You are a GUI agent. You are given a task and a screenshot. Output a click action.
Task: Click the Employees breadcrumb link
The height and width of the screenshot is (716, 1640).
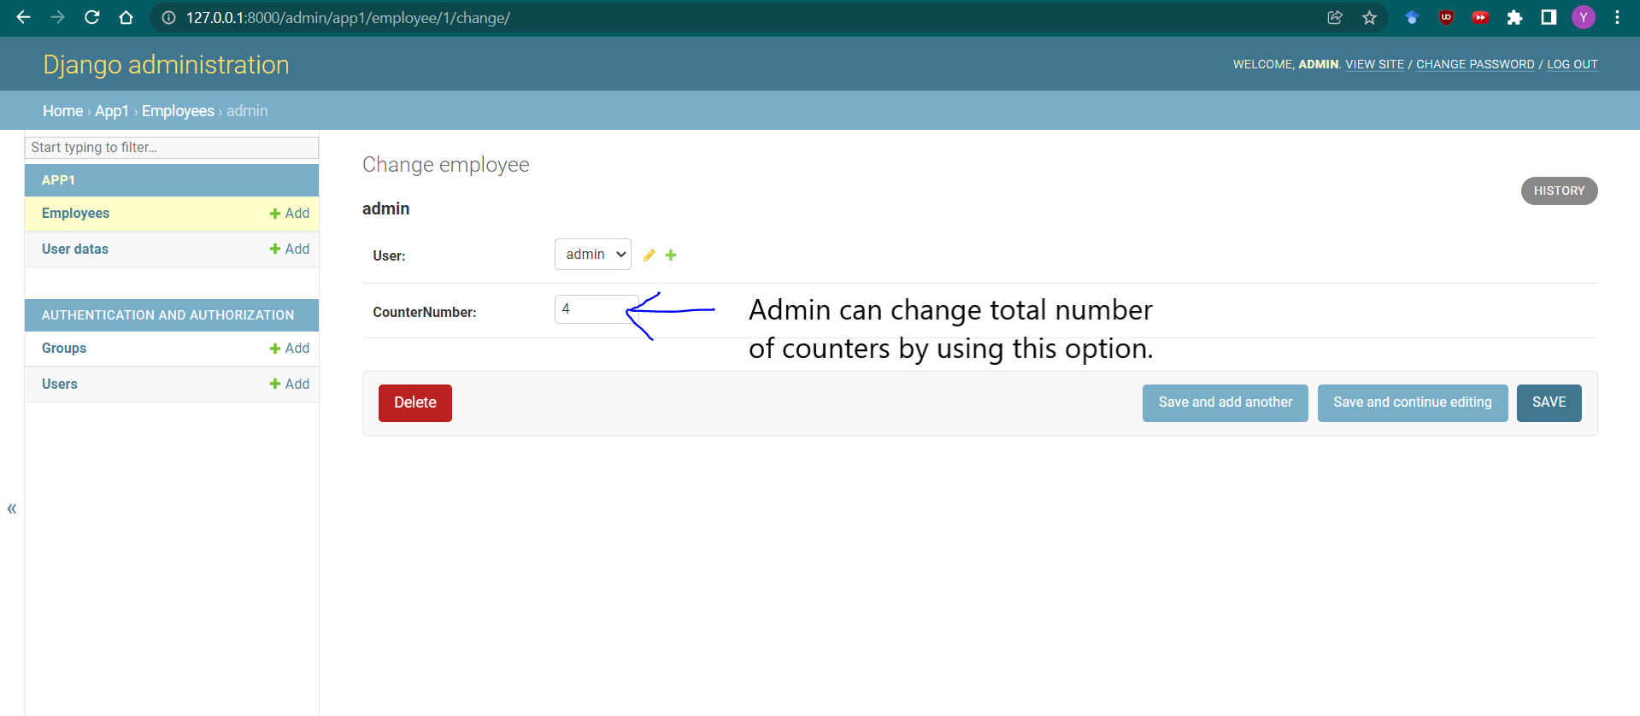click(178, 110)
